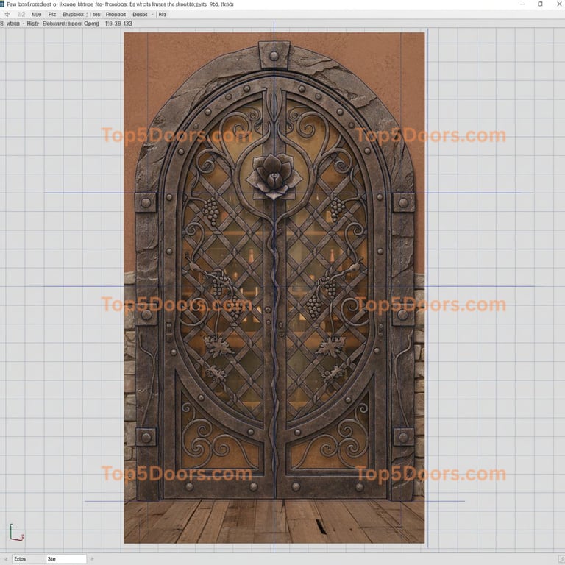Click the right arrow after '3te' field
The width and height of the screenshot is (565, 565).
pos(92,559)
